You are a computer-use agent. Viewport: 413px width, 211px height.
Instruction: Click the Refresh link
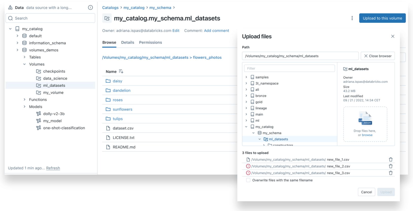click(53, 168)
